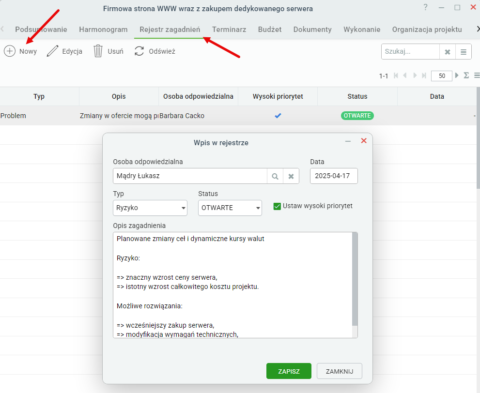This screenshot has height=393, width=480.
Task: Clear the Osoba odpowiedzialna field
Action: coord(291,176)
